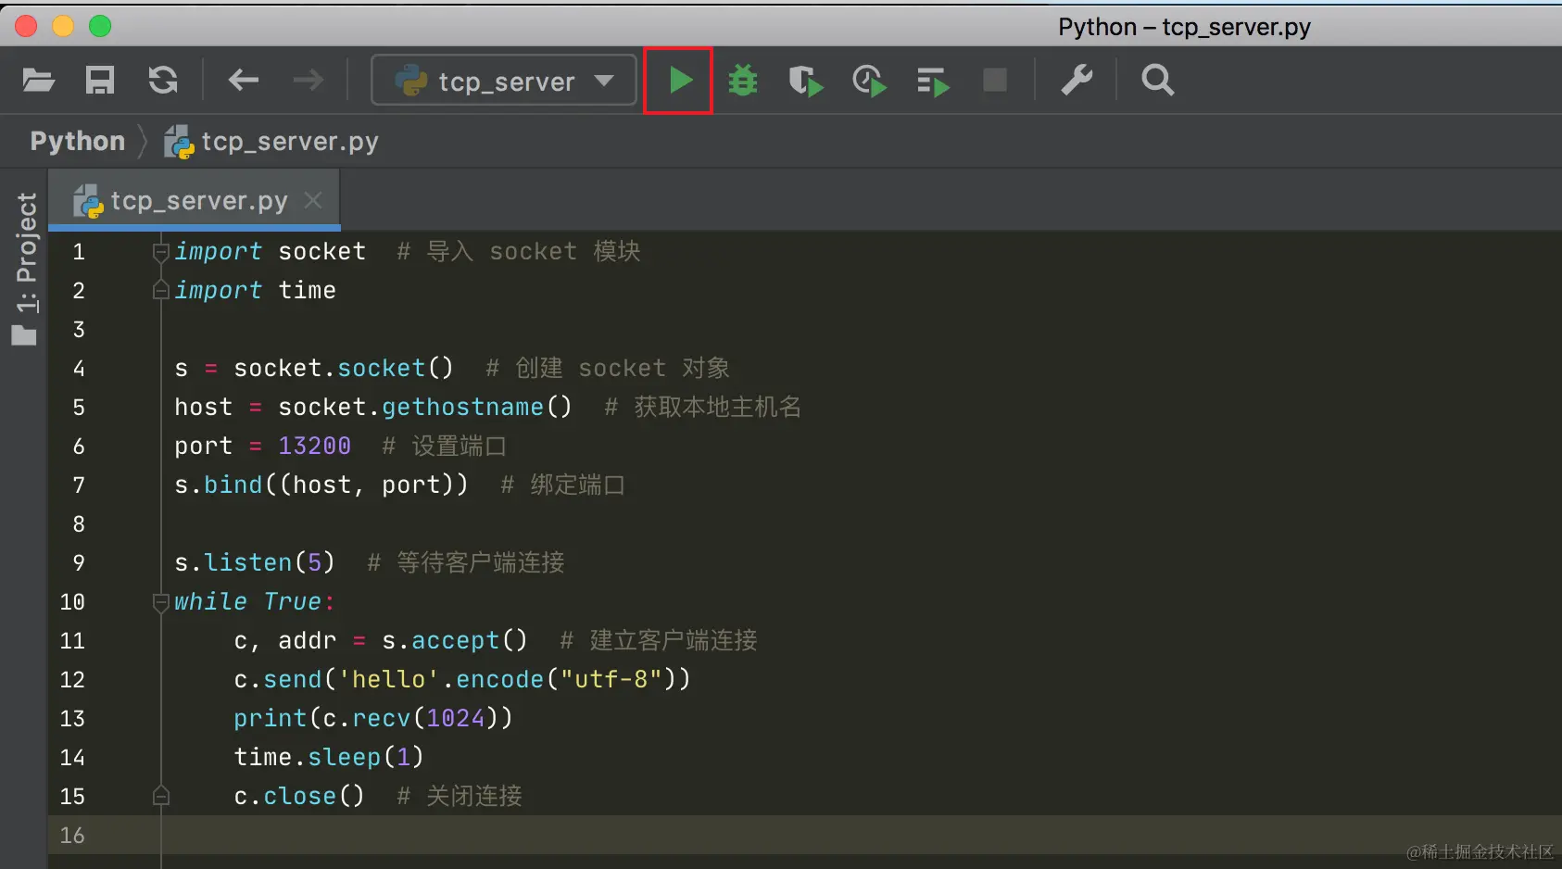Click the number 1024 on line 13

click(456, 718)
